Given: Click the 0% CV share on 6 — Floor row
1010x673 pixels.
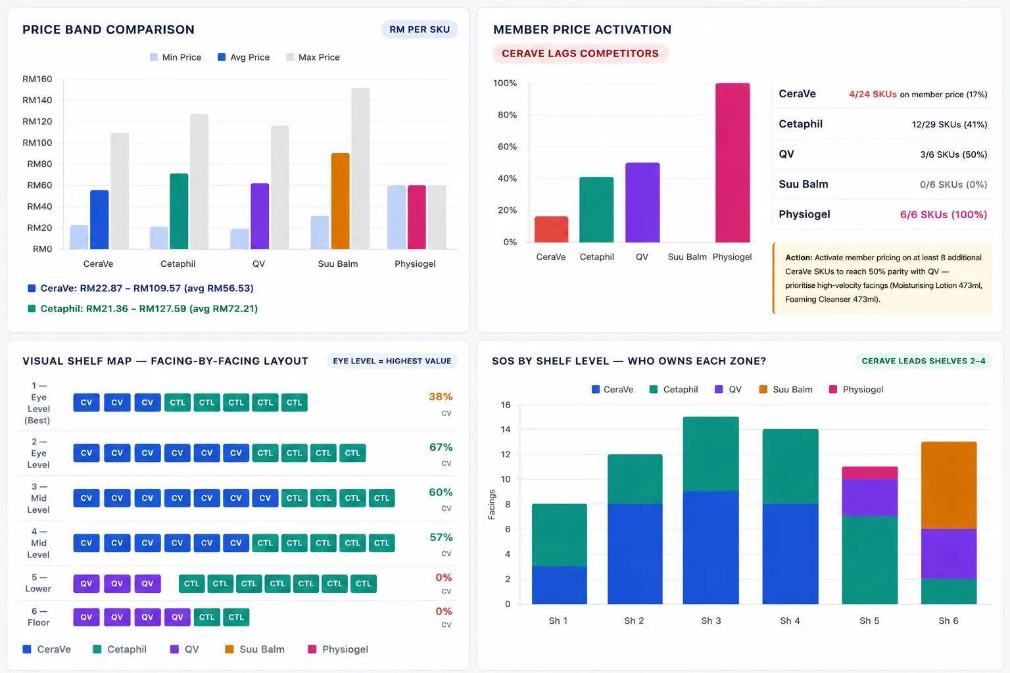Looking at the screenshot, I should click(x=444, y=611).
